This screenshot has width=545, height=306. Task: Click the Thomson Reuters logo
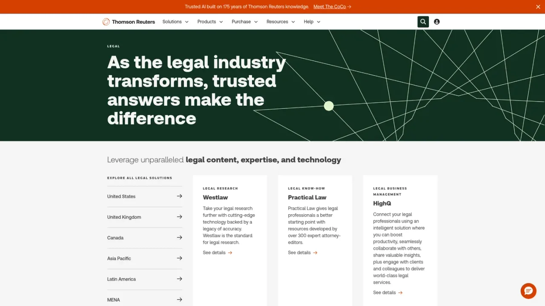(129, 22)
